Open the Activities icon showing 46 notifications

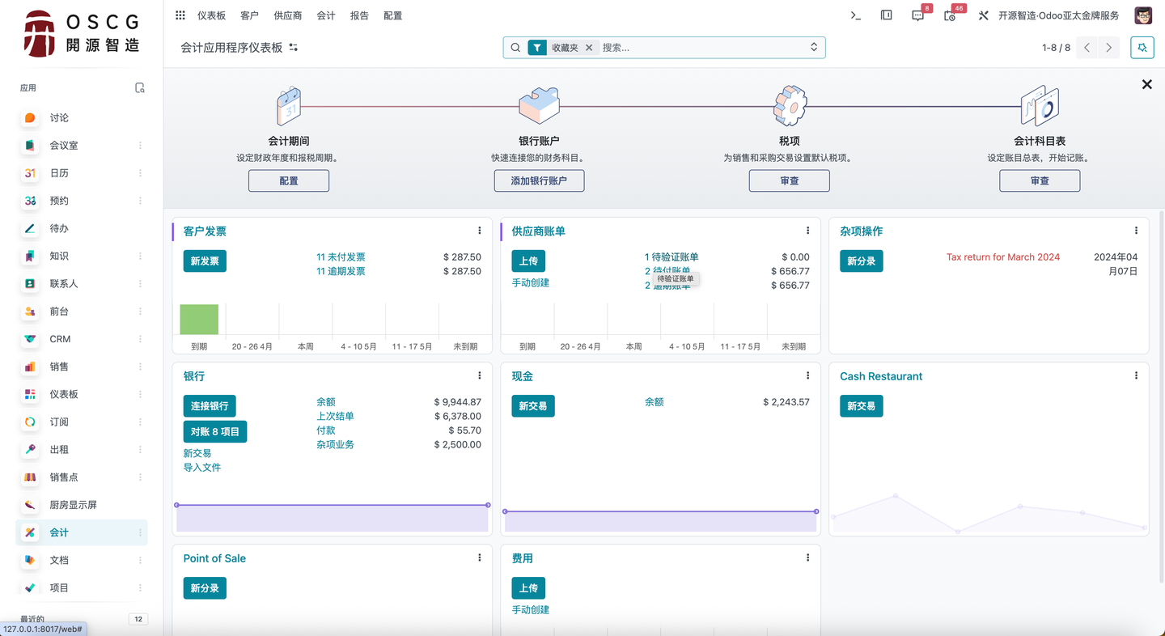[948, 15]
